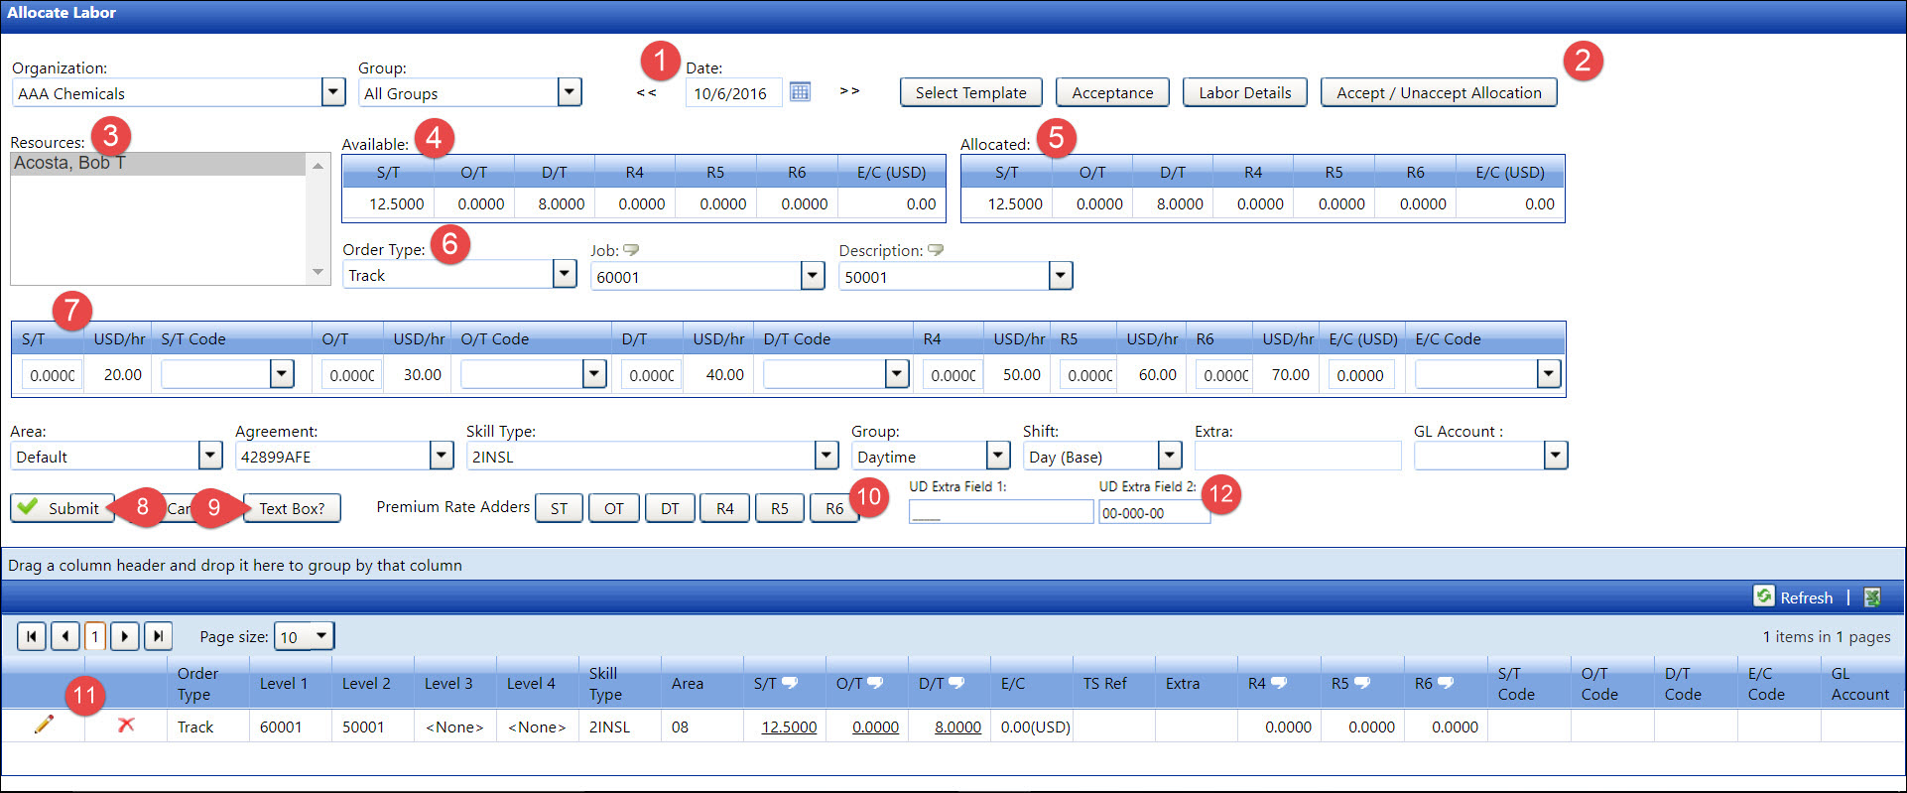Toggle the OT premium rate adder
Screen dimensions: 1907x793
614,508
